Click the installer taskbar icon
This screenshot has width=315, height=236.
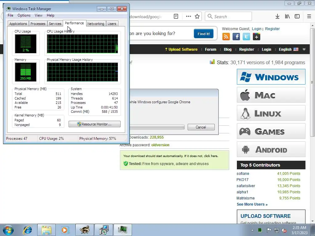point(104,230)
